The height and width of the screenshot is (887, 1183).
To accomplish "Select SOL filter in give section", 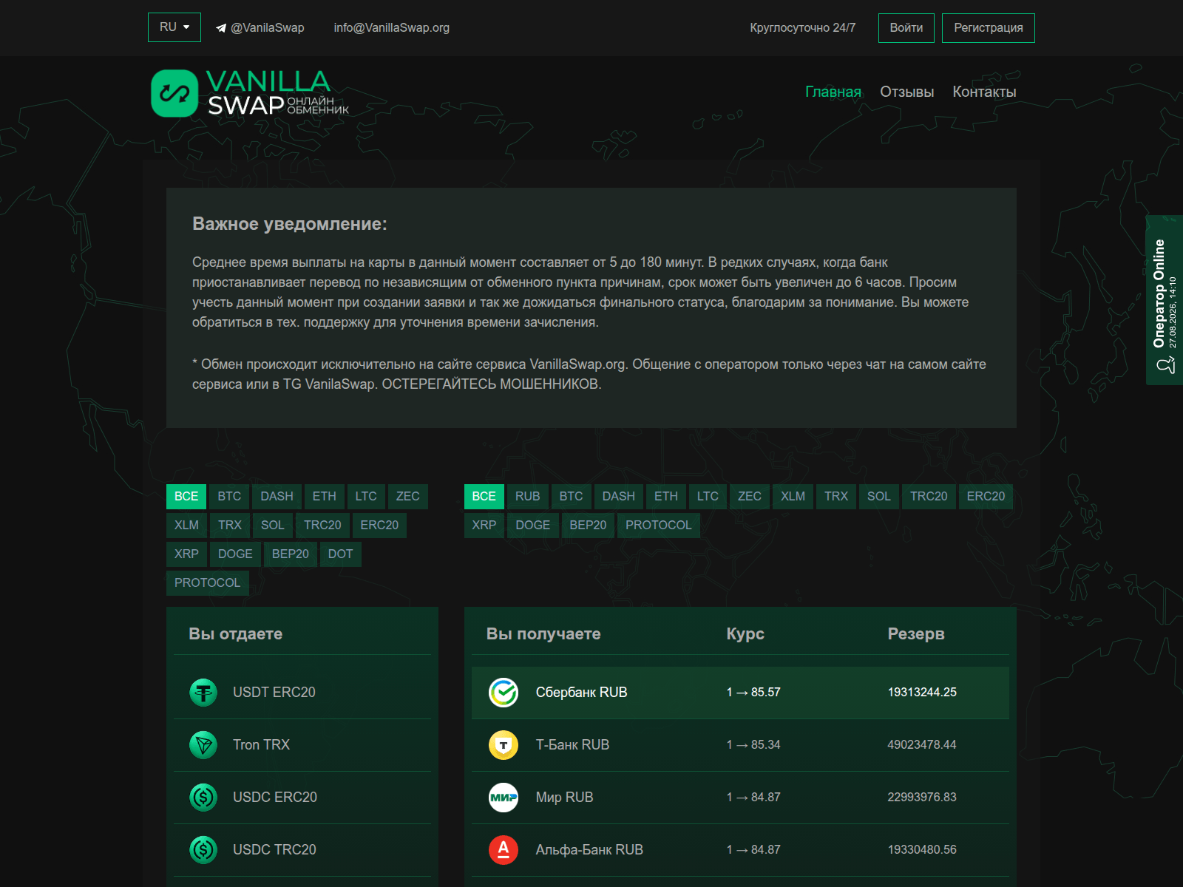I will pyautogui.click(x=273, y=526).
